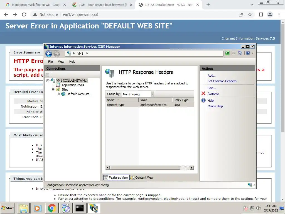Open the Group by dropdown
Image resolution: width=285 pixels, height=214 pixels.
click(x=153, y=94)
